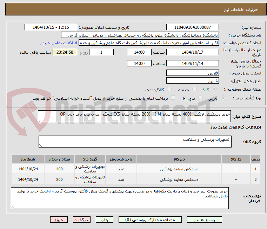Click the 'واحد شمارش' column header

tap(121, 159)
